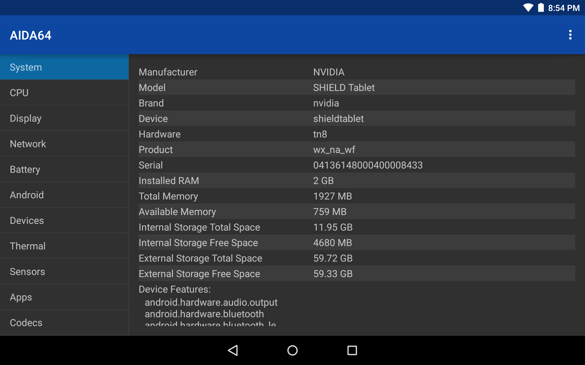Open the Battery section
585x365 pixels.
tap(64, 169)
